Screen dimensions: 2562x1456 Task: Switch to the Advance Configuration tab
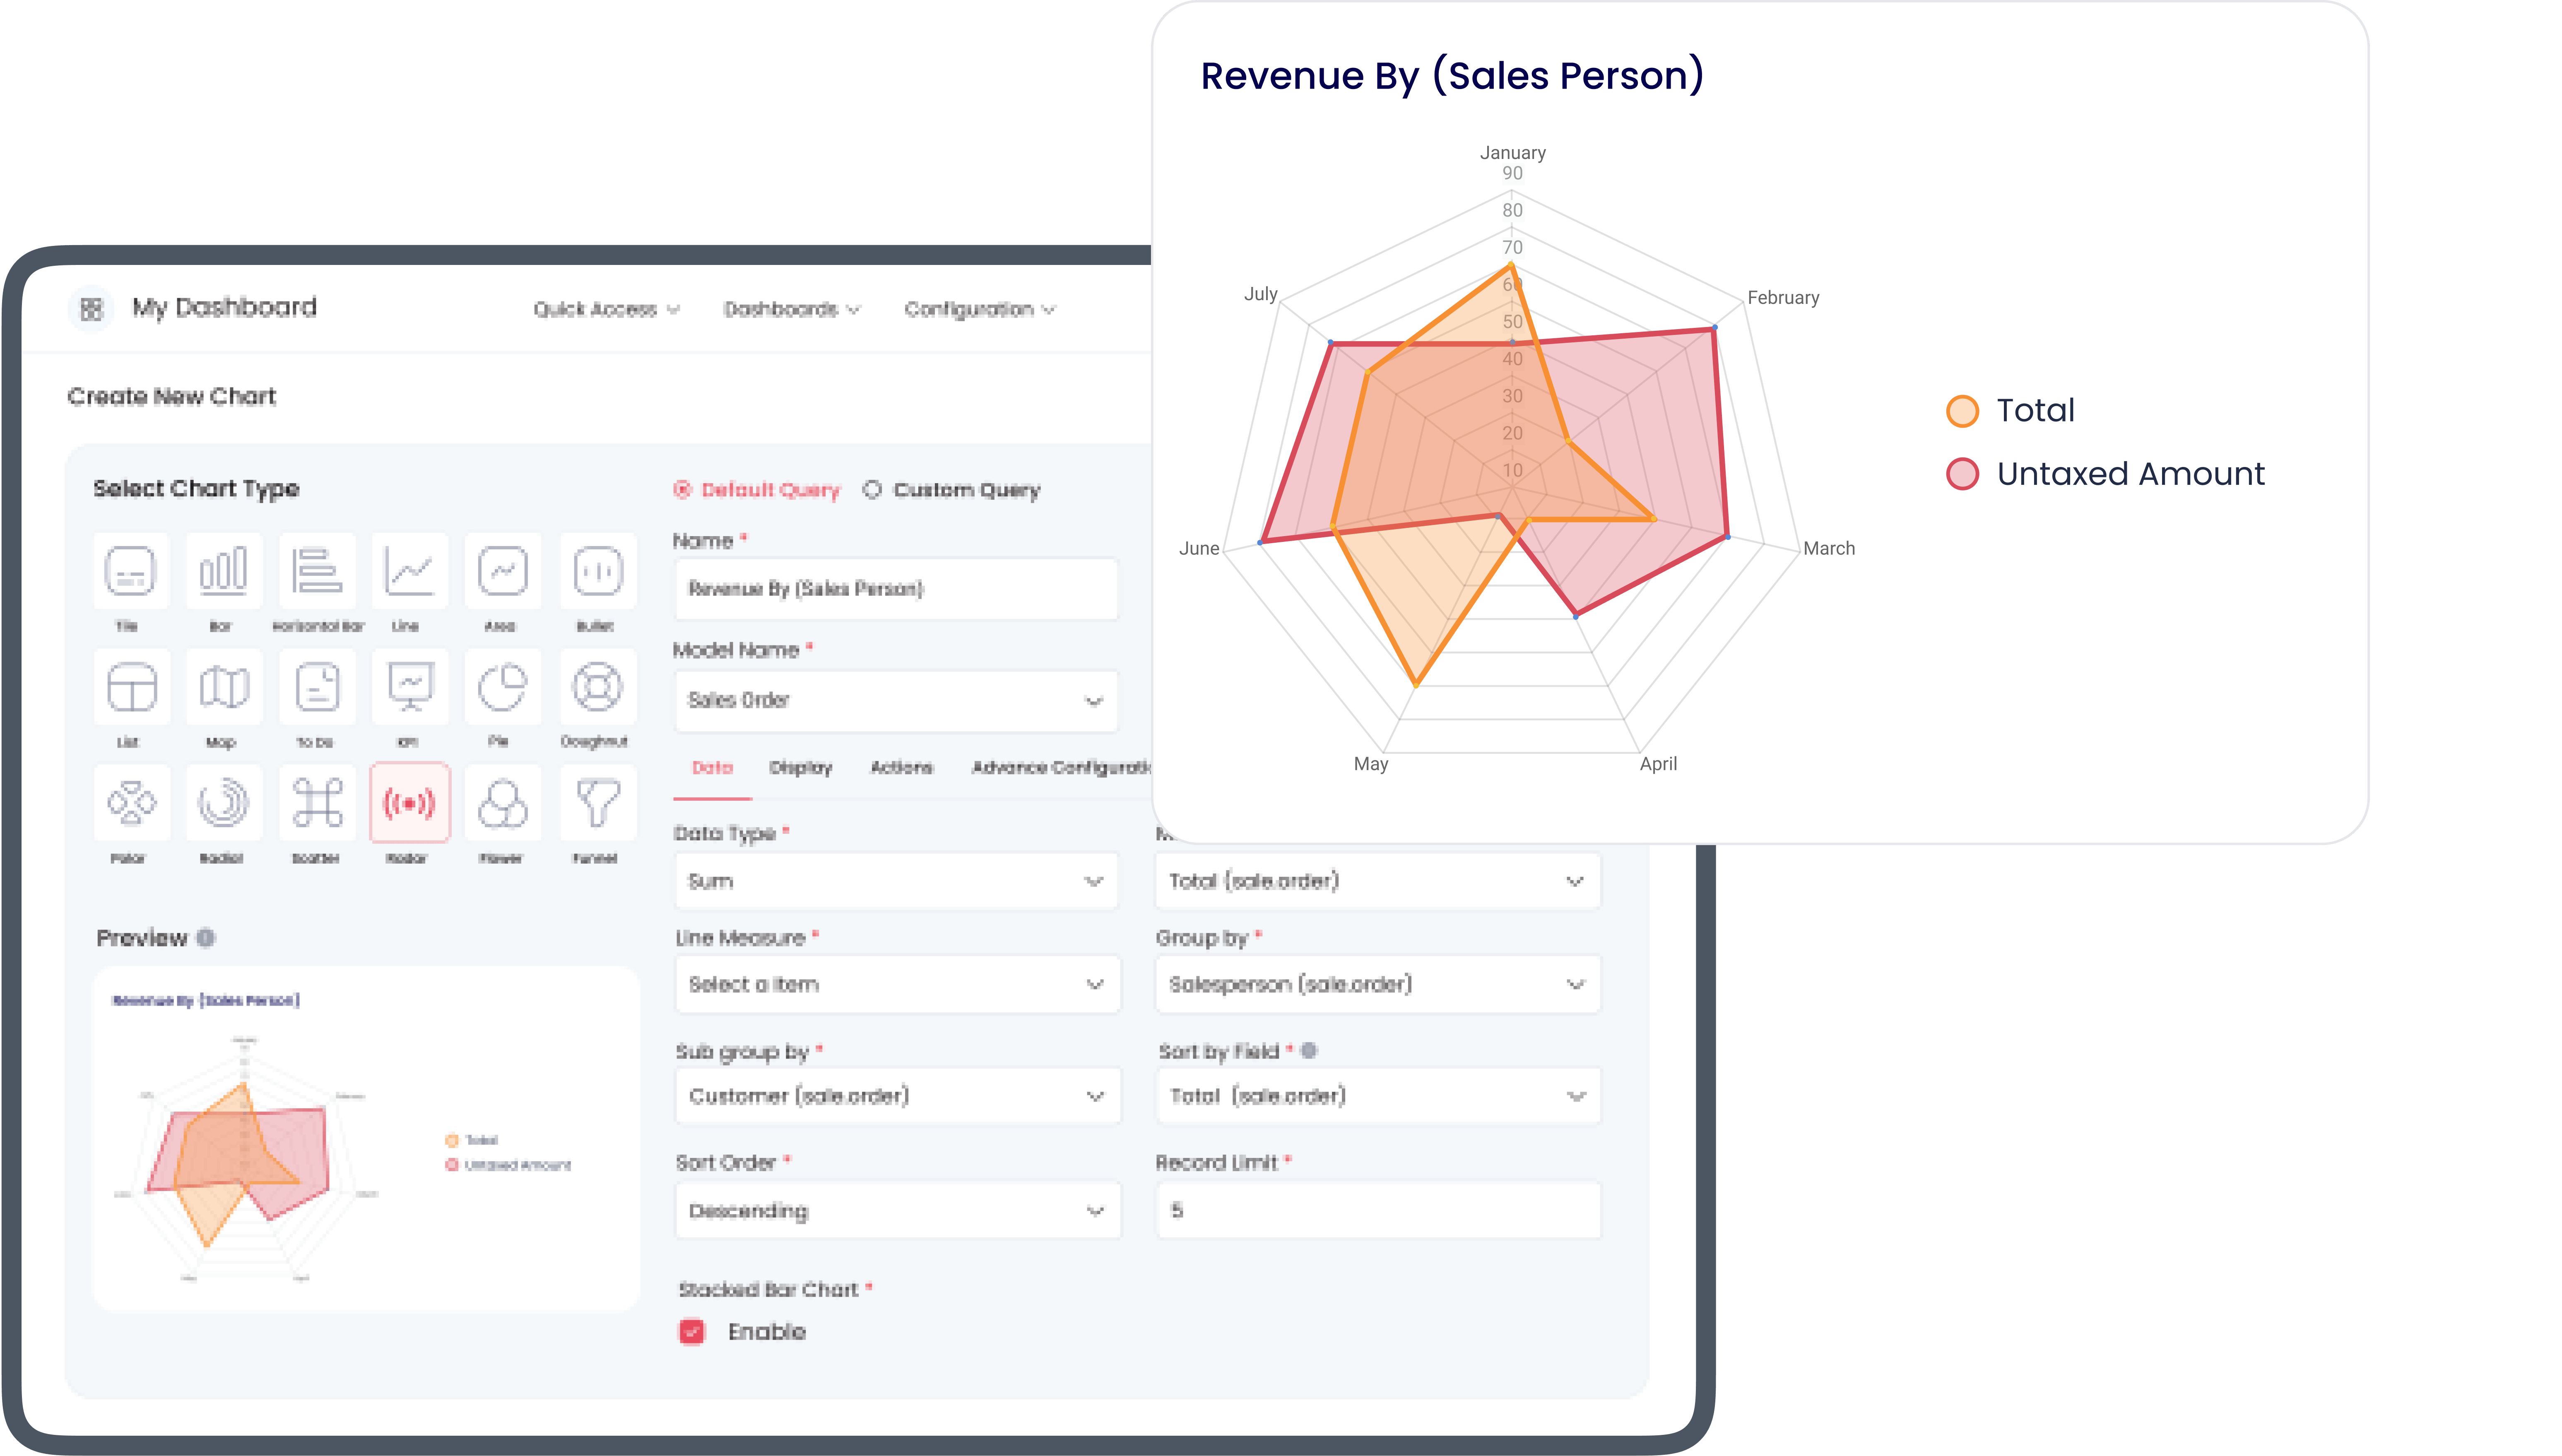(1061, 768)
